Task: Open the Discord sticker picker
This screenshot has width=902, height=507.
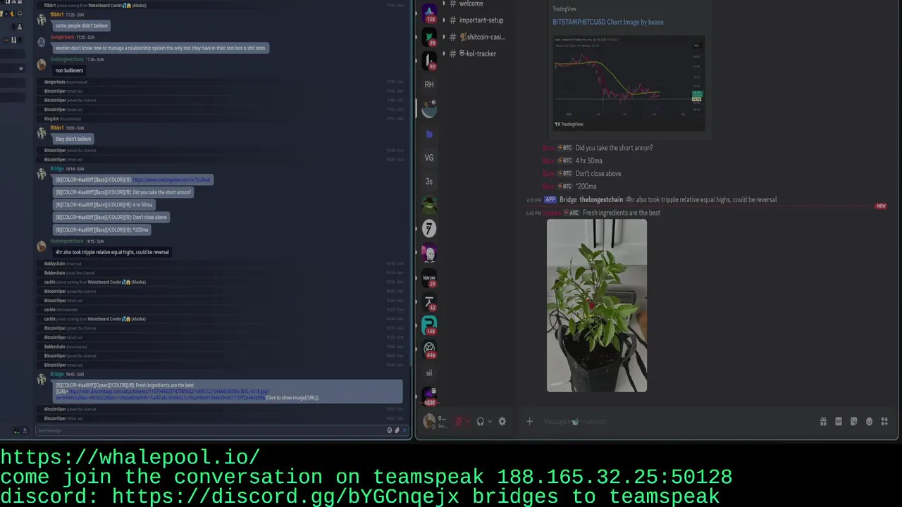Action: (854, 421)
